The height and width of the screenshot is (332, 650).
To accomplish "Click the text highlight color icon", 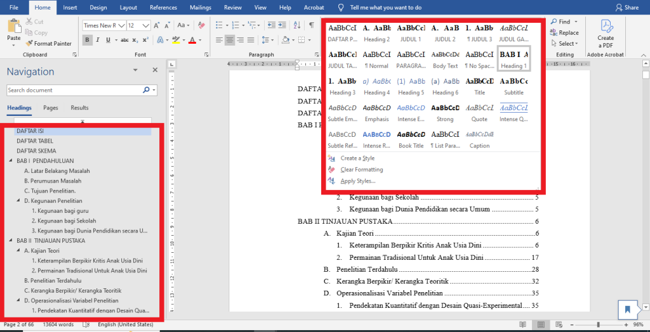I will [176, 40].
